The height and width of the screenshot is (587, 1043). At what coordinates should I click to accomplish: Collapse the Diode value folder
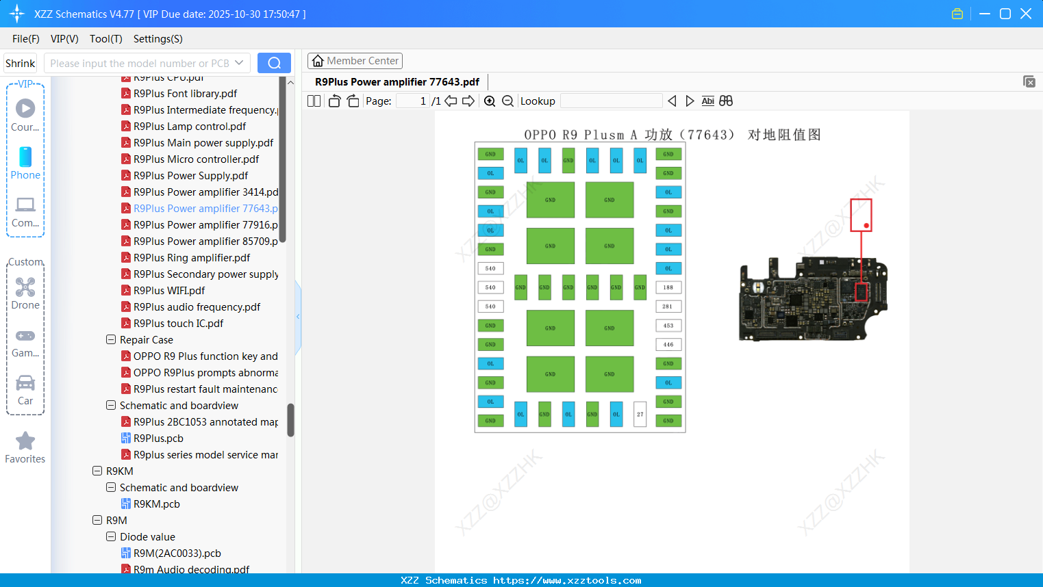(111, 536)
